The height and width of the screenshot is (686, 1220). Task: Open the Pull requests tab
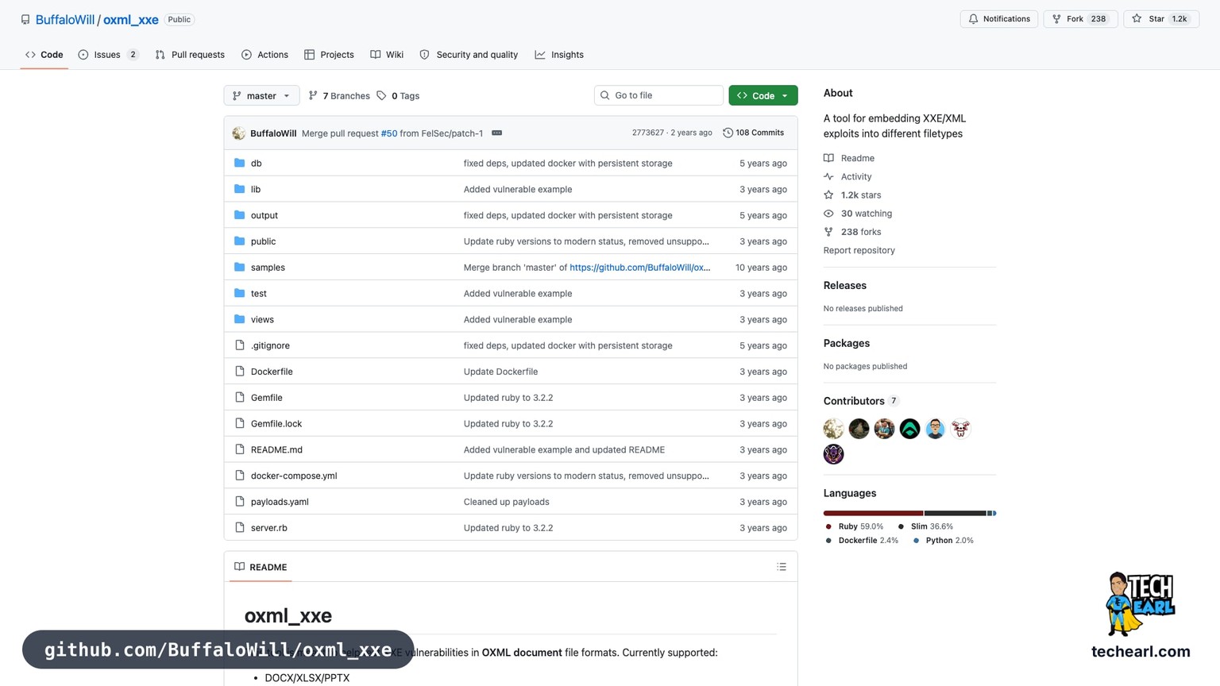coord(190,55)
